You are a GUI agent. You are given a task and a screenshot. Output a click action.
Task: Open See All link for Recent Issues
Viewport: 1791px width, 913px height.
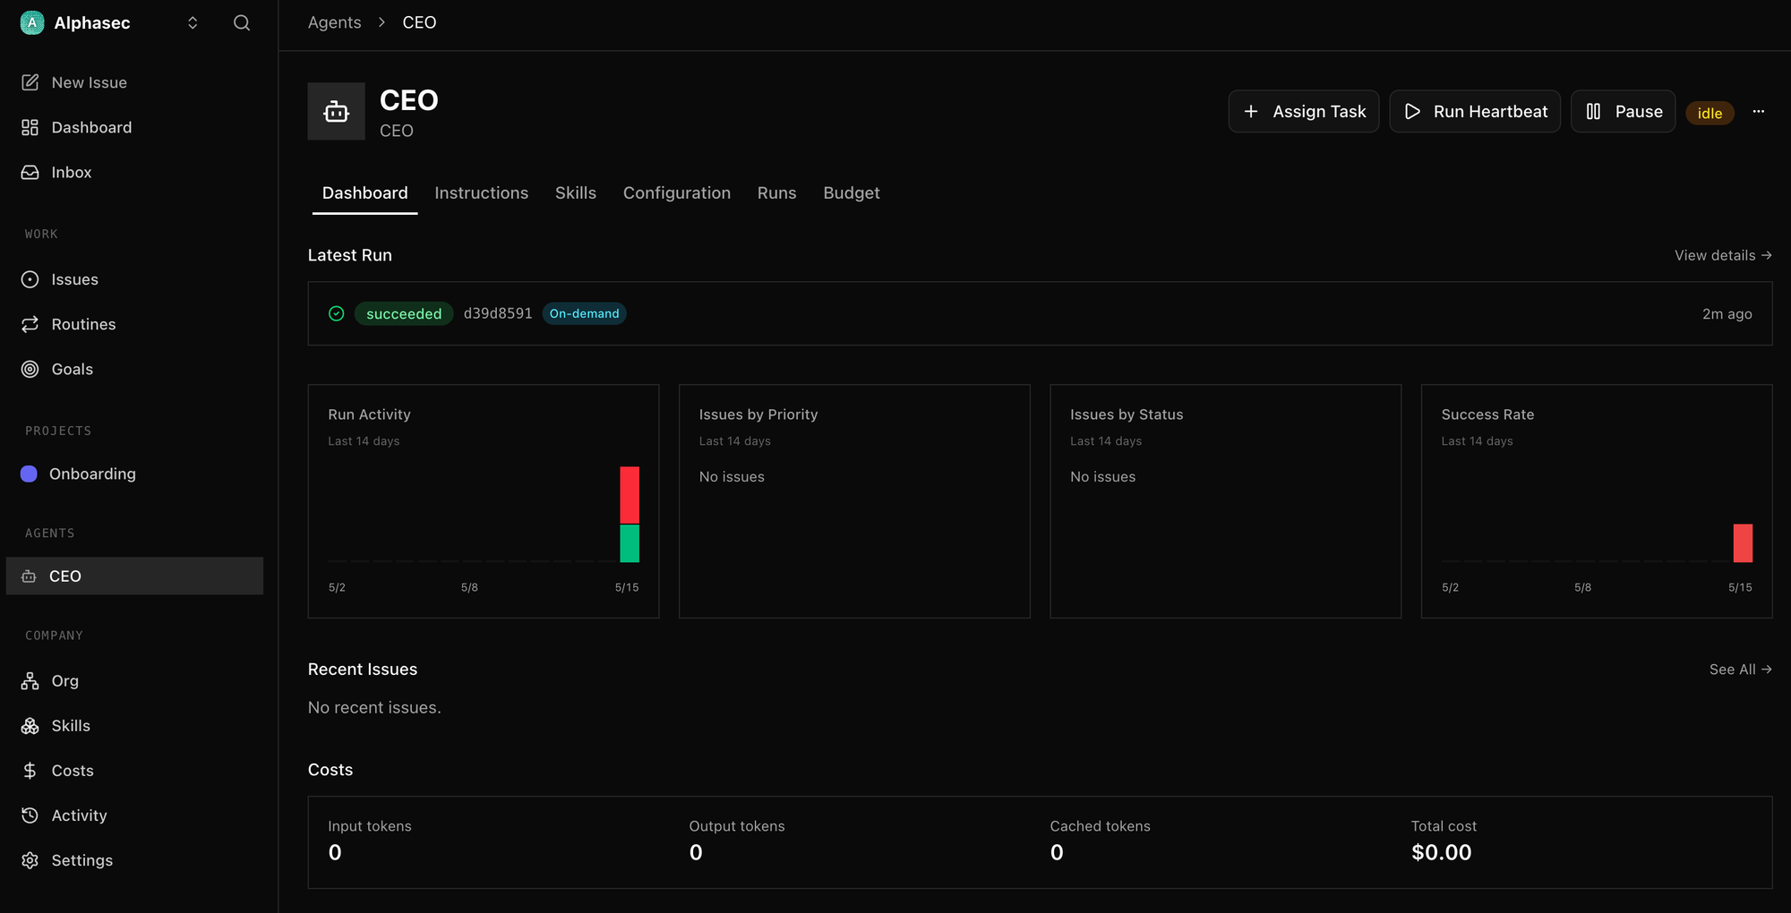click(1740, 670)
